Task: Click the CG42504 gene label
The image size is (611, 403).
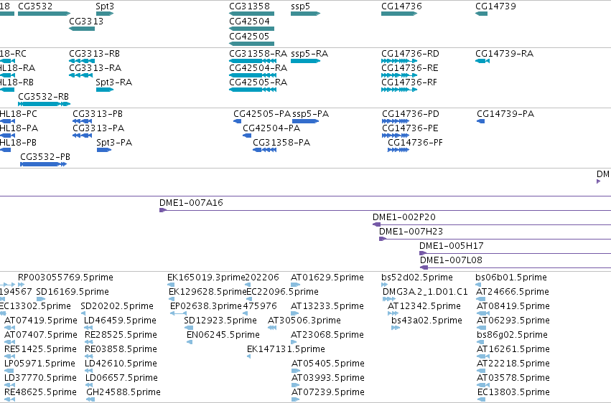Action: tap(249, 21)
